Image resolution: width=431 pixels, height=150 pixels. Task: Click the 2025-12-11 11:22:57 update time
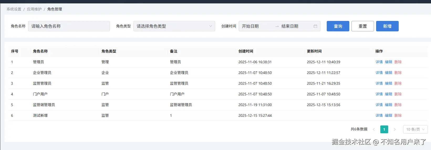[324, 73]
